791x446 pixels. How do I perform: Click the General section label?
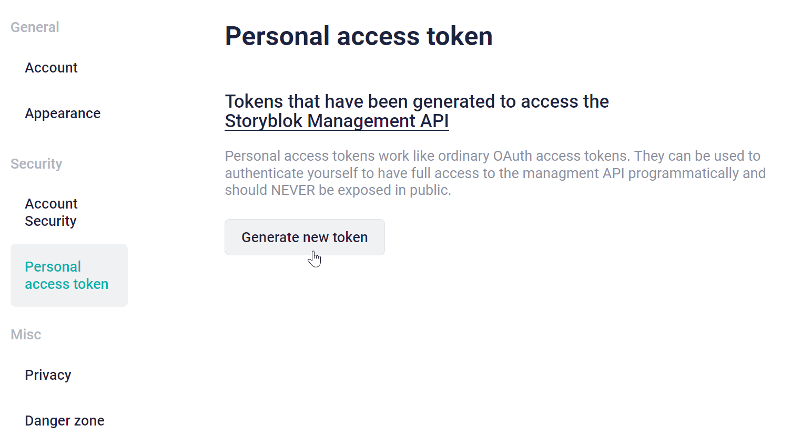point(35,27)
